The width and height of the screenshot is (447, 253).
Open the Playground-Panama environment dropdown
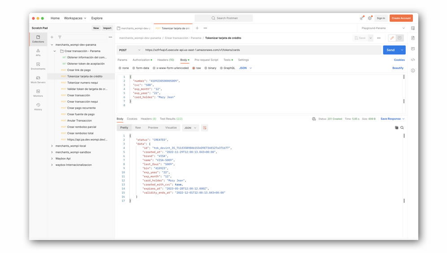(383, 28)
